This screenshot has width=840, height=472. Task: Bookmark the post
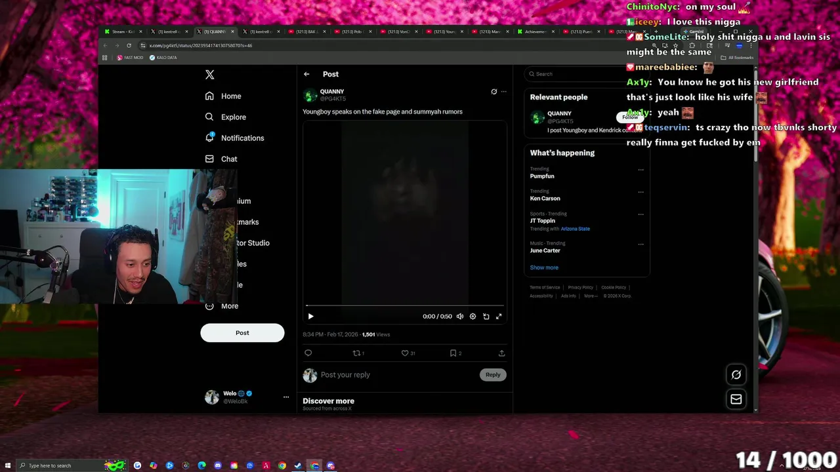(453, 353)
